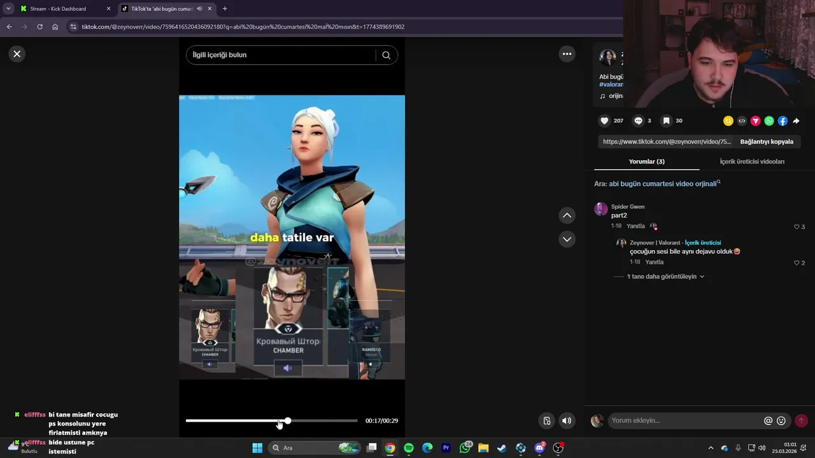This screenshot has height=458, width=815.
Task: Open the taskbar clock showing 01:01
Action: [x=784, y=448]
